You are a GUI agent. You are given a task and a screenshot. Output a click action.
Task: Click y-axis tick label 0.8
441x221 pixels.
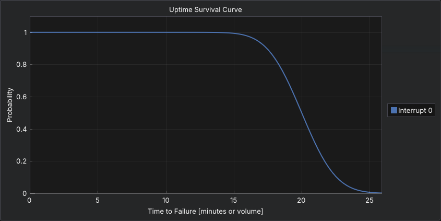click(x=20, y=65)
